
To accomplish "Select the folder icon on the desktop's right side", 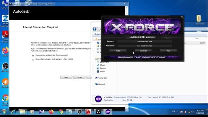I will [x=199, y=19].
